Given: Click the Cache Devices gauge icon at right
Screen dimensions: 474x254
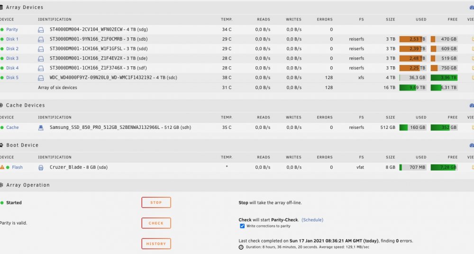Looking at the screenshot, I should coord(472,105).
